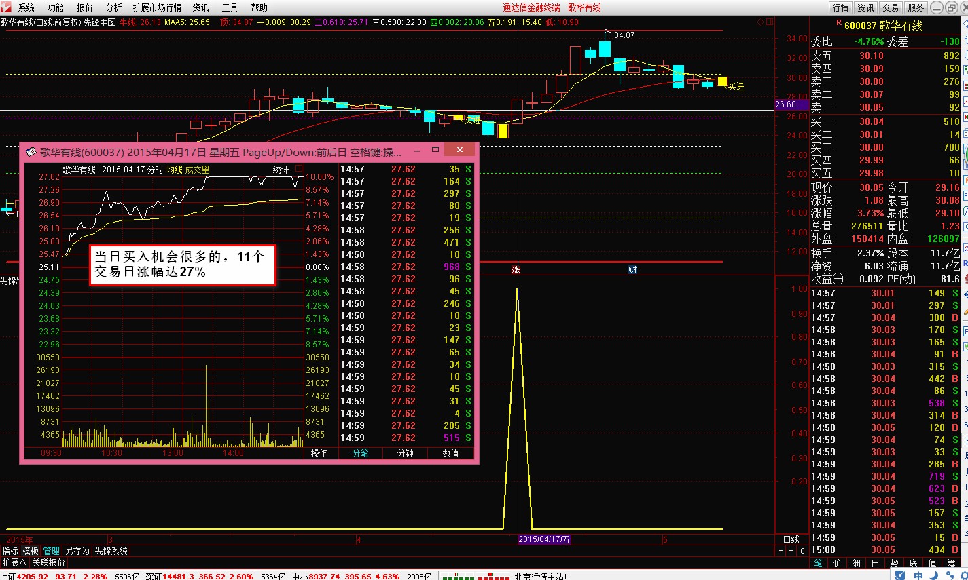This screenshot has height=580, width=968.
Task: Click the 2015/04/17/五 date label
Action: [544, 539]
